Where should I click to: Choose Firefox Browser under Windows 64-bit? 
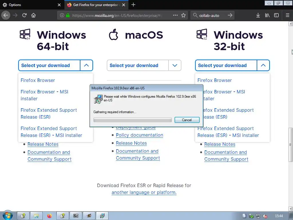[38, 80]
